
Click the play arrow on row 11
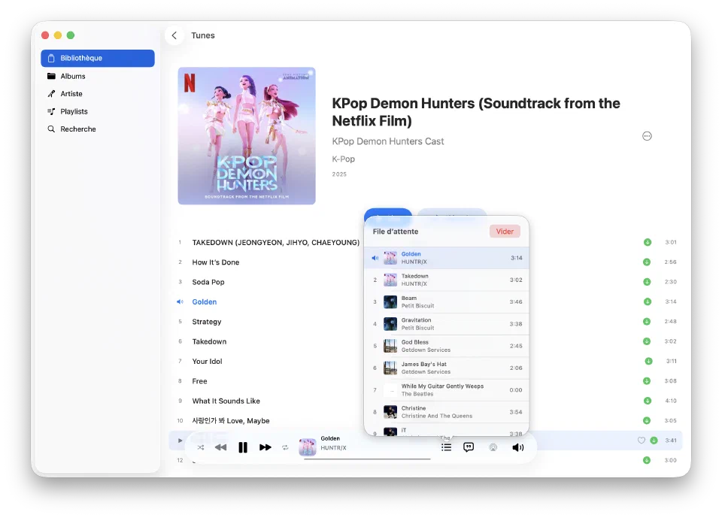tap(180, 440)
